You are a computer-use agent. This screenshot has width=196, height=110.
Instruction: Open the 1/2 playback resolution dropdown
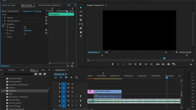[169, 52]
